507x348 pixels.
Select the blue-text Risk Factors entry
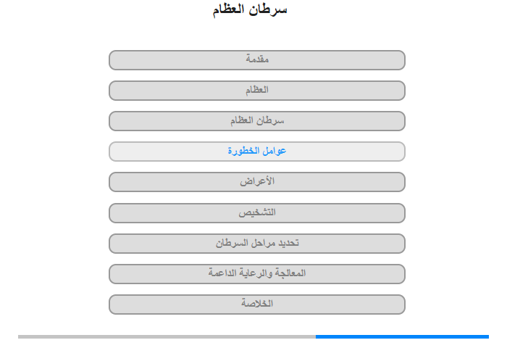point(257,152)
